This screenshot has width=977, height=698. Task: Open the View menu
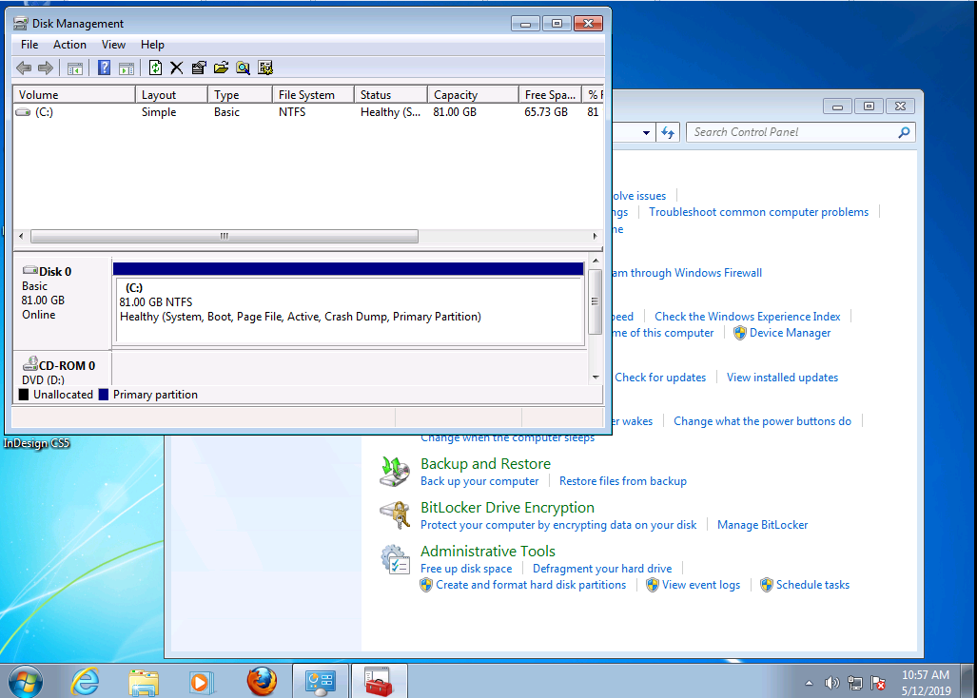point(113,45)
